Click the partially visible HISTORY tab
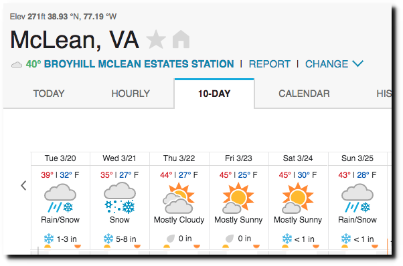The height and width of the screenshot is (266, 403). tap(384, 94)
